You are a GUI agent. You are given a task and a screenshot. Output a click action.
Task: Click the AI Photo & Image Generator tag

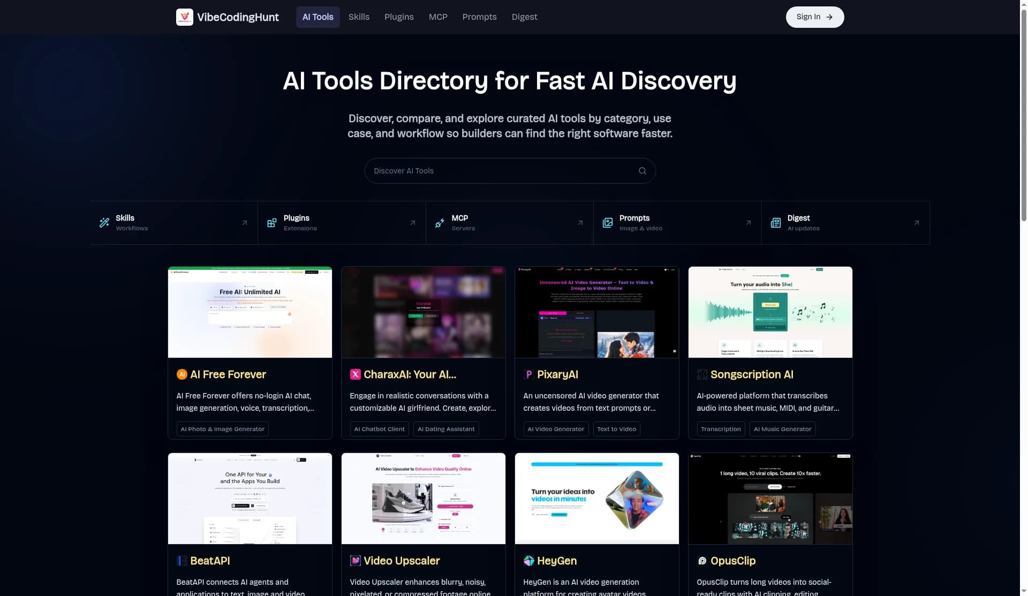click(x=222, y=429)
